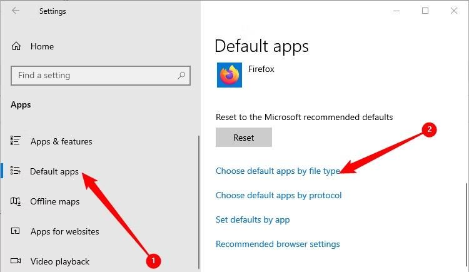Click the back arrow in Settings
The image size is (469, 272).
coord(16,11)
